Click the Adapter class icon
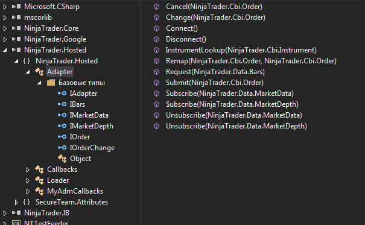 click(39, 72)
